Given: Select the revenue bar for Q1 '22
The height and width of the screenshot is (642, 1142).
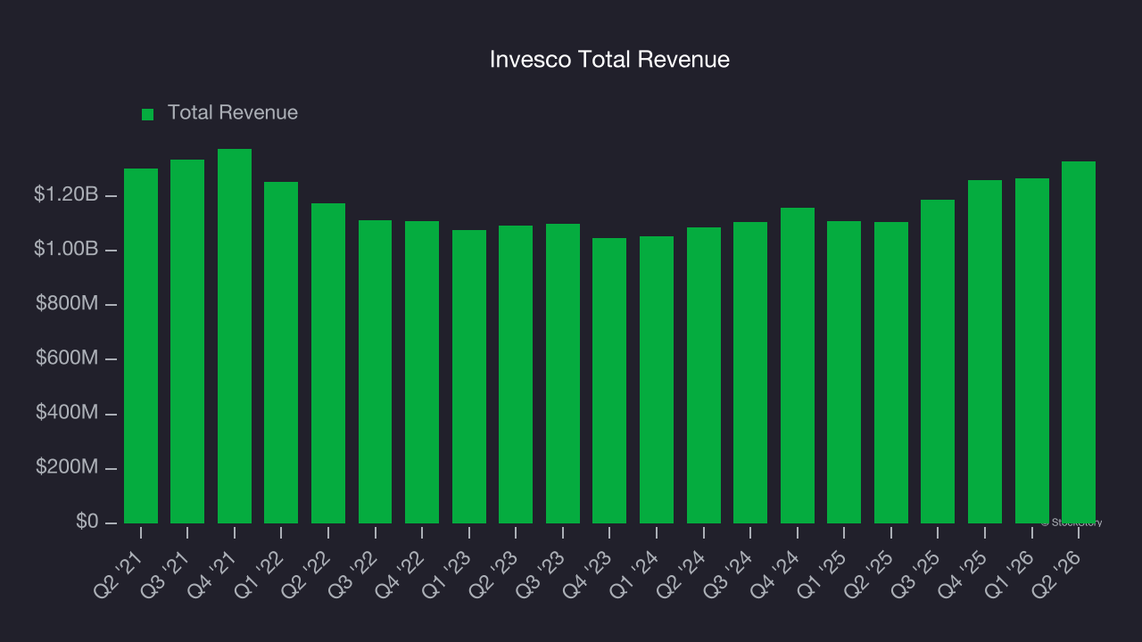Looking at the screenshot, I should pos(281,353).
